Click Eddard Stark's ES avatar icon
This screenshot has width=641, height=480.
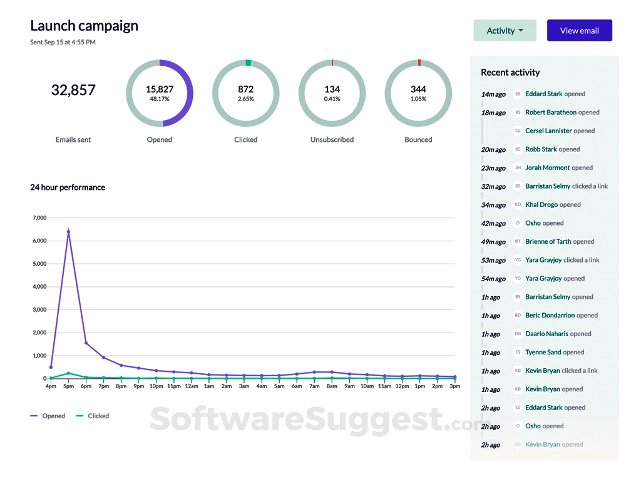(x=517, y=94)
